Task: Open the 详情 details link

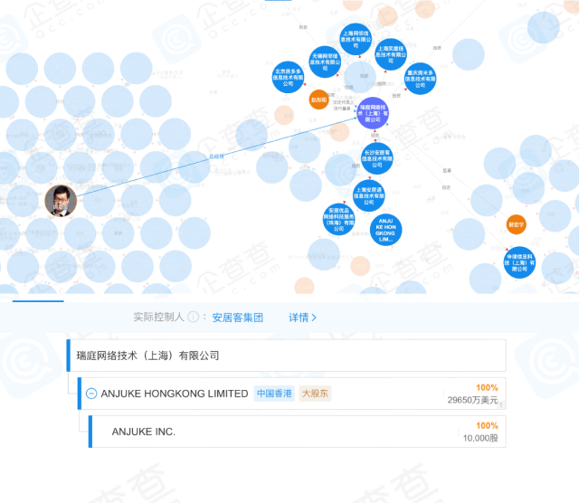Action: coord(302,318)
